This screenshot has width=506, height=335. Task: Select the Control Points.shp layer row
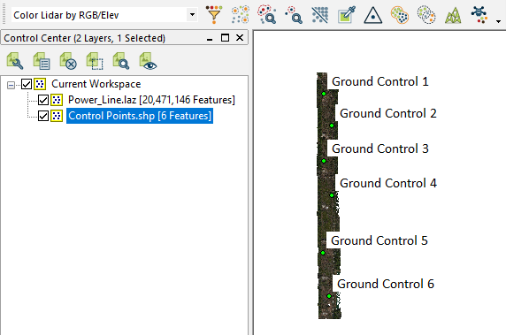pyautogui.click(x=140, y=116)
